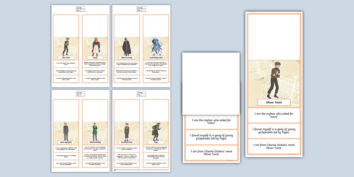
Task: Select the David Copperfield character figure
Action: tap(66, 131)
